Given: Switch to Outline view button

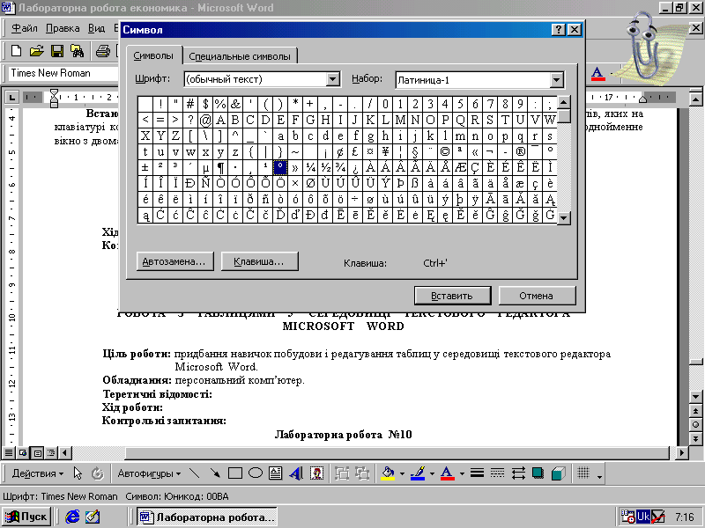Looking at the screenshot, I should (x=52, y=452).
